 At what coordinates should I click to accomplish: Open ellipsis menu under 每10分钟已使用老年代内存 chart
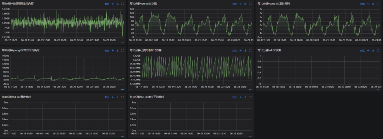pos(250,89)
